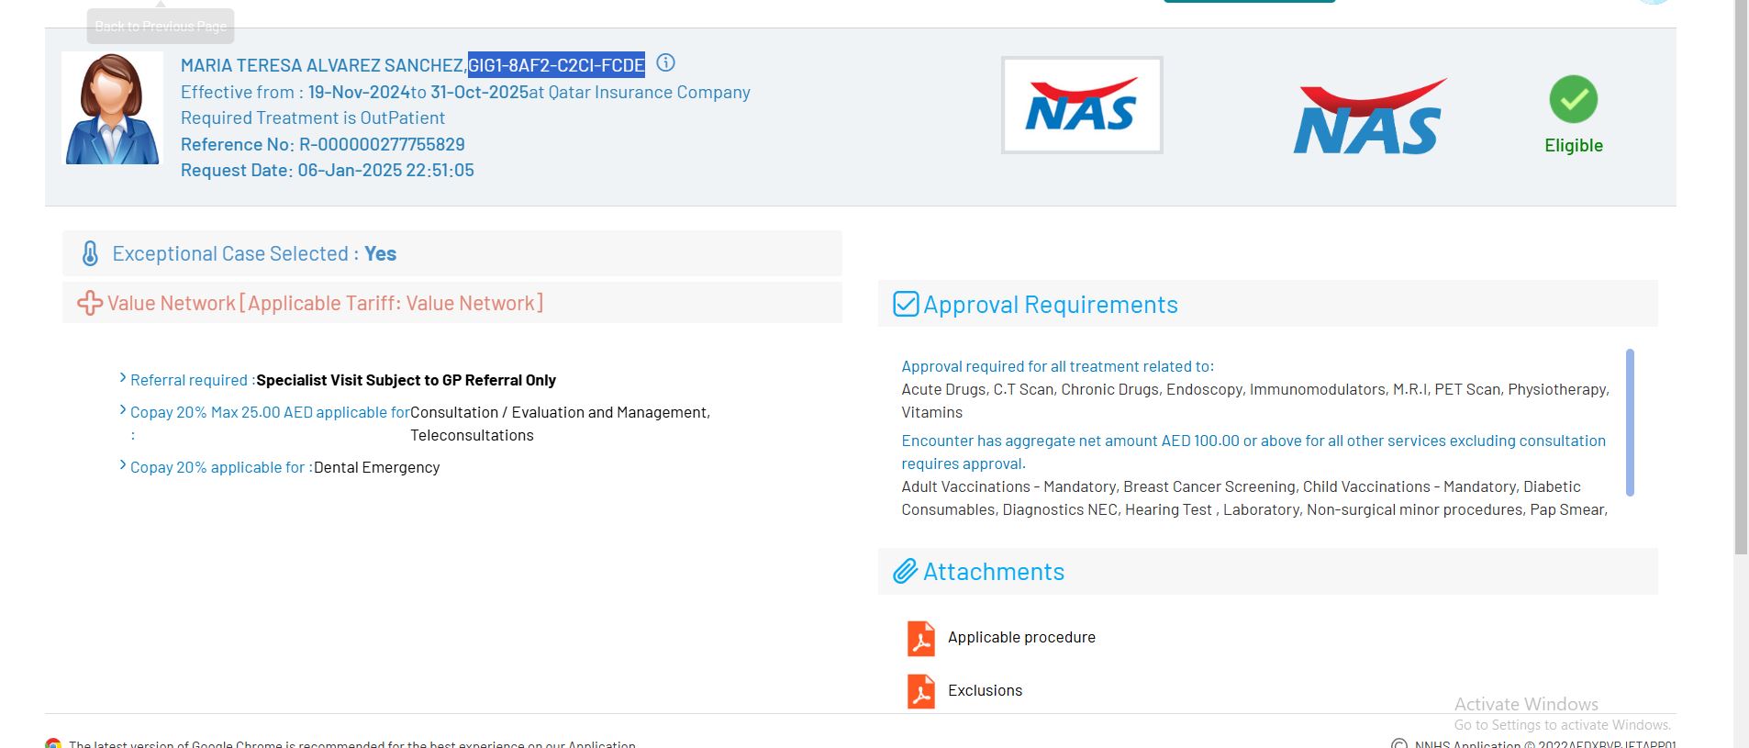Viewport: 1749px width, 748px height.
Task: Click the green Eligible checkmark icon
Action: pyautogui.click(x=1574, y=99)
